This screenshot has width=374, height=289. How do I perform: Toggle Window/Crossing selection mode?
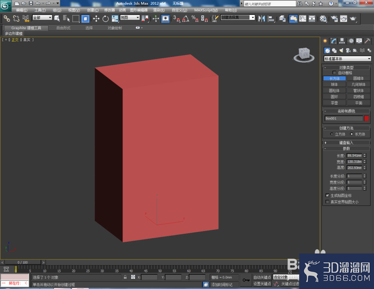(x=85, y=19)
